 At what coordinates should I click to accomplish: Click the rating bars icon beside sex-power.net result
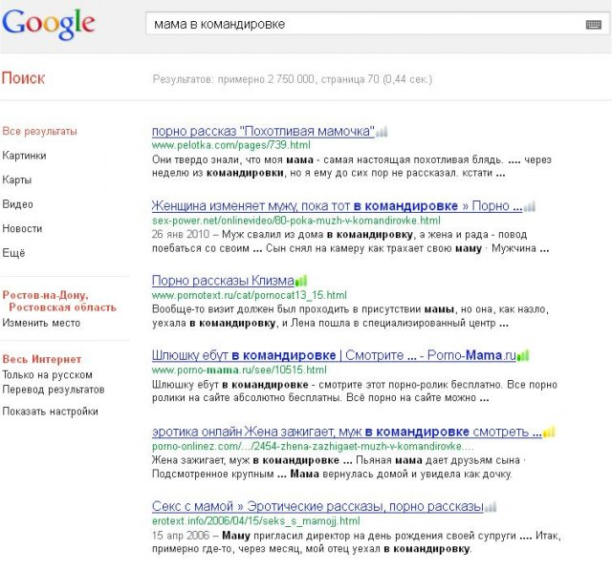(x=529, y=206)
